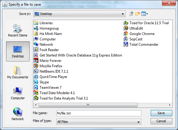Close the Specify a file to save dialog
Viewport: 178px width, 130px height.
tap(169, 3)
